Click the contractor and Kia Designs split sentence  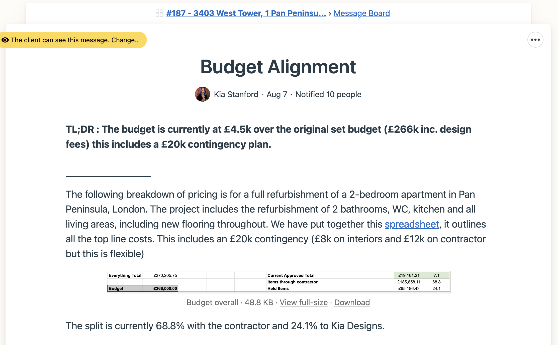[225, 326]
